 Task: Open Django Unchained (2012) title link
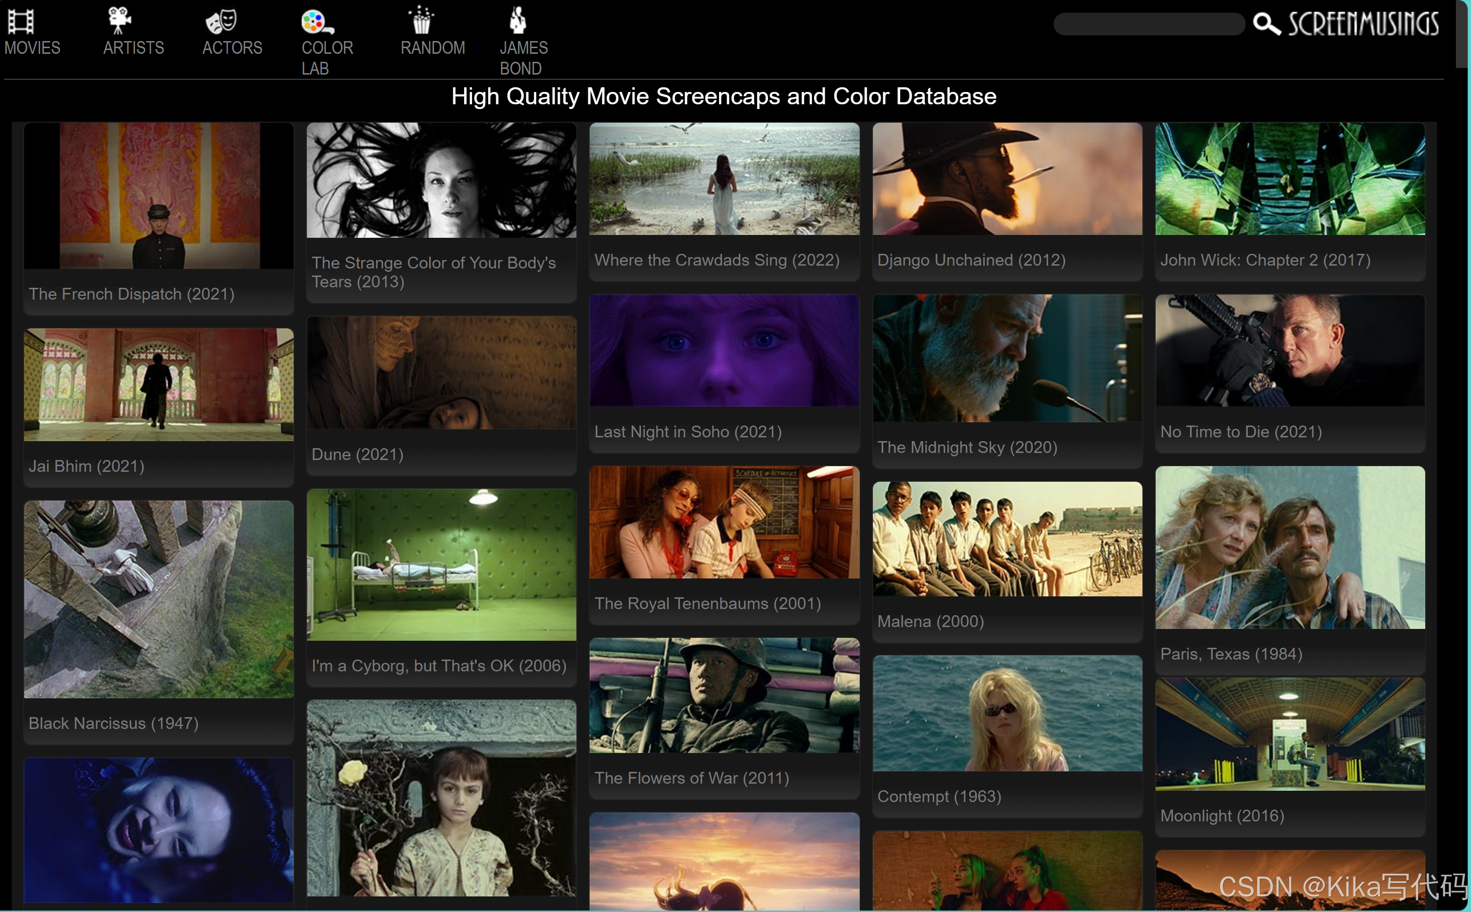[971, 260]
